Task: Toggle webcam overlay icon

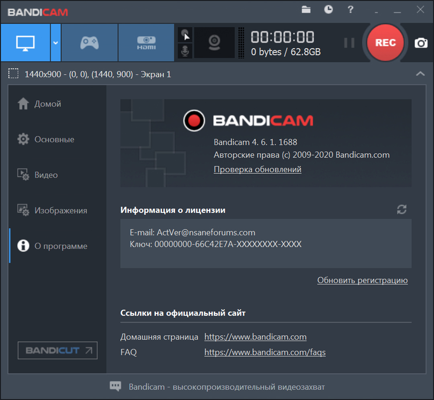Action: coord(214,43)
